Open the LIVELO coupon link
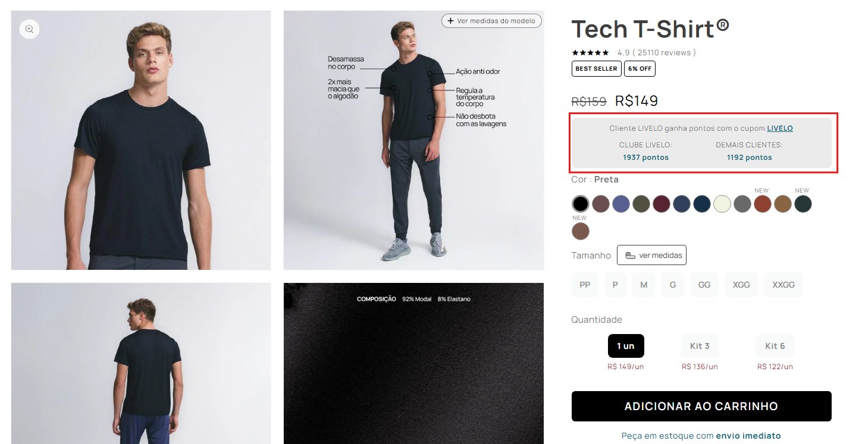Screen dimensions: 862x444 [x=780, y=128]
